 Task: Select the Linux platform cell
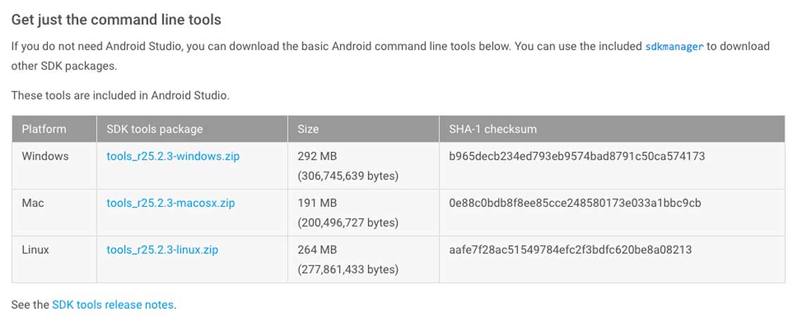(x=36, y=250)
